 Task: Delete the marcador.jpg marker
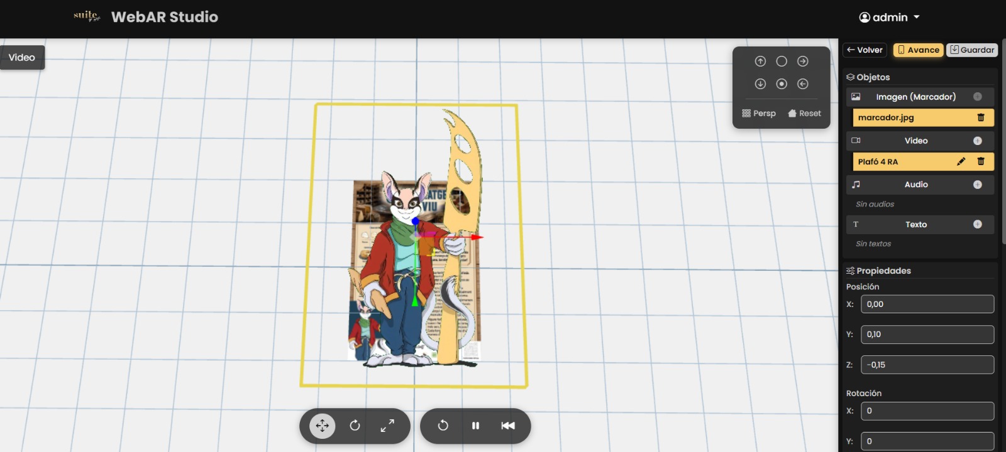click(981, 117)
